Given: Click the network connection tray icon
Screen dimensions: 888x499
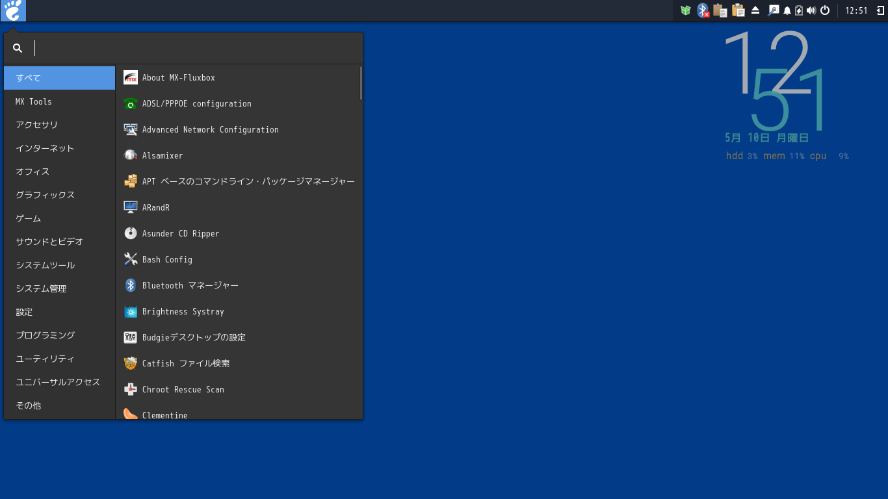Looking at the screenshot, I should 773,10.
